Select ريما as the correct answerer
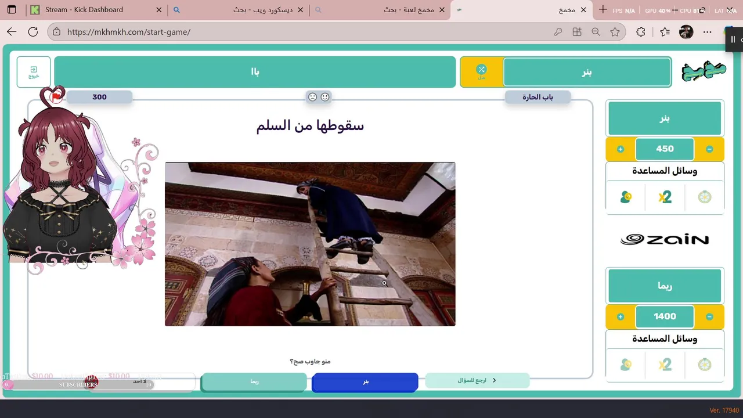Screen dimensions: 743x418 [x=254, y=382]
